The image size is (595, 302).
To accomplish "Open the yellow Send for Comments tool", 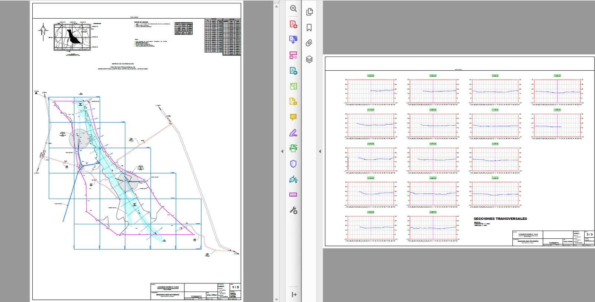I will coord(293,102).
